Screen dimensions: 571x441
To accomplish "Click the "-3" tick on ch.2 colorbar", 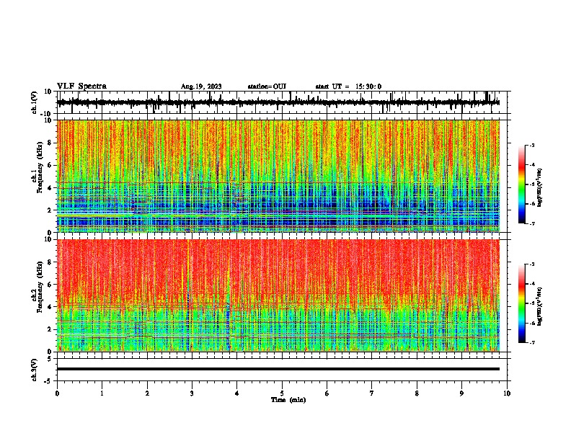I will click(531, 264).
